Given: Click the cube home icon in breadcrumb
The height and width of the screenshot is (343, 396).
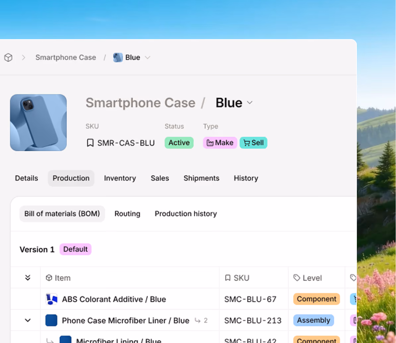Looking at the screenshot, I should click(x=8, y=58).
